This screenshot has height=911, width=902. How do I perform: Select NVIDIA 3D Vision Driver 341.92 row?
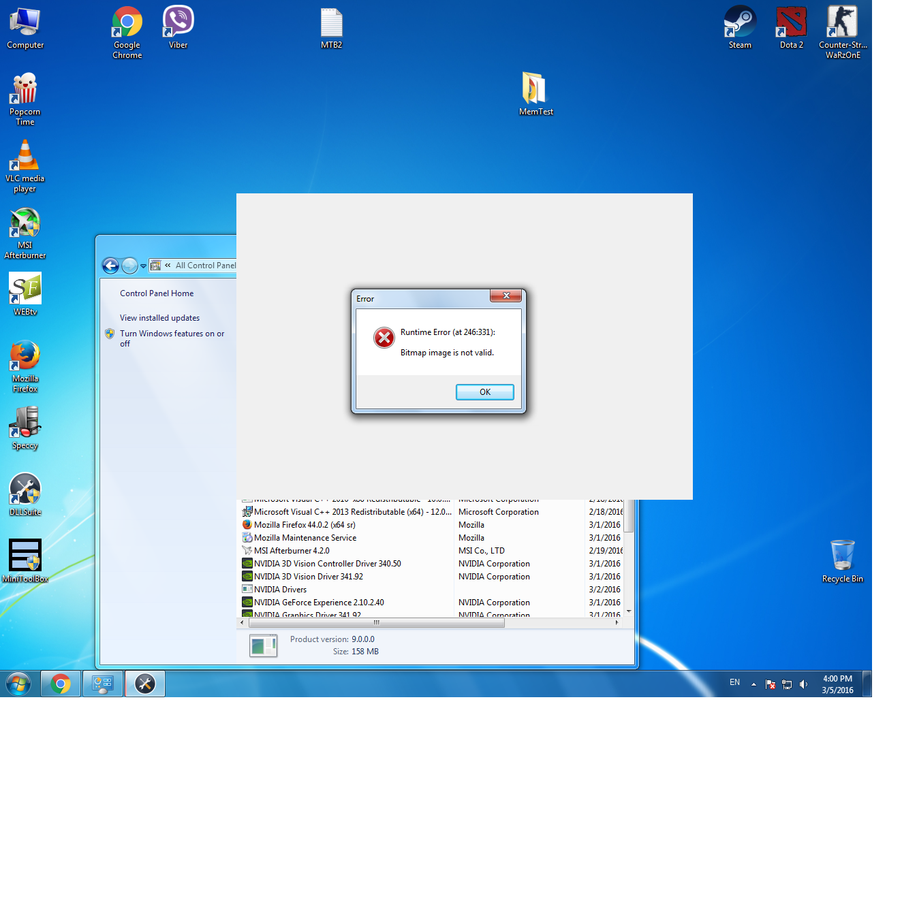coord(432,577)
